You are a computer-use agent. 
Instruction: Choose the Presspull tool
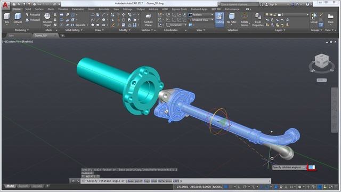pos(33,20)
